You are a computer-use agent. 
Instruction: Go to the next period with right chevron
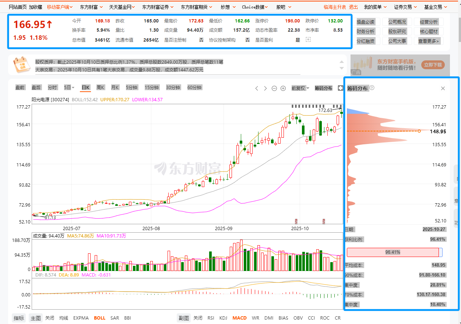click(x=265, y=88)
